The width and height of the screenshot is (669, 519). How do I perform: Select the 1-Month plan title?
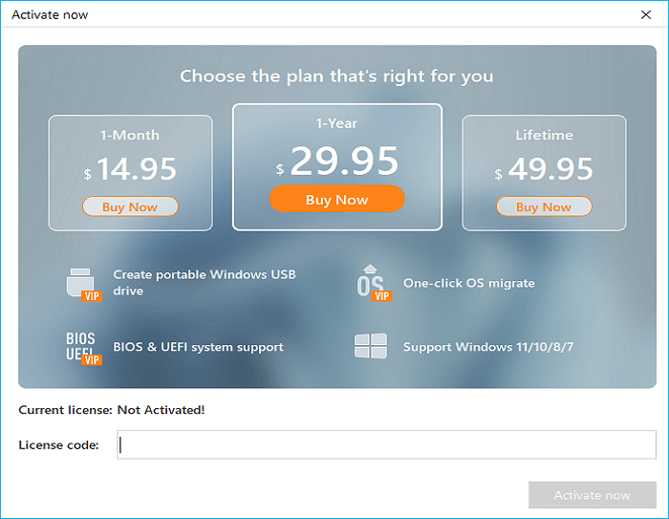coord(130,135)
